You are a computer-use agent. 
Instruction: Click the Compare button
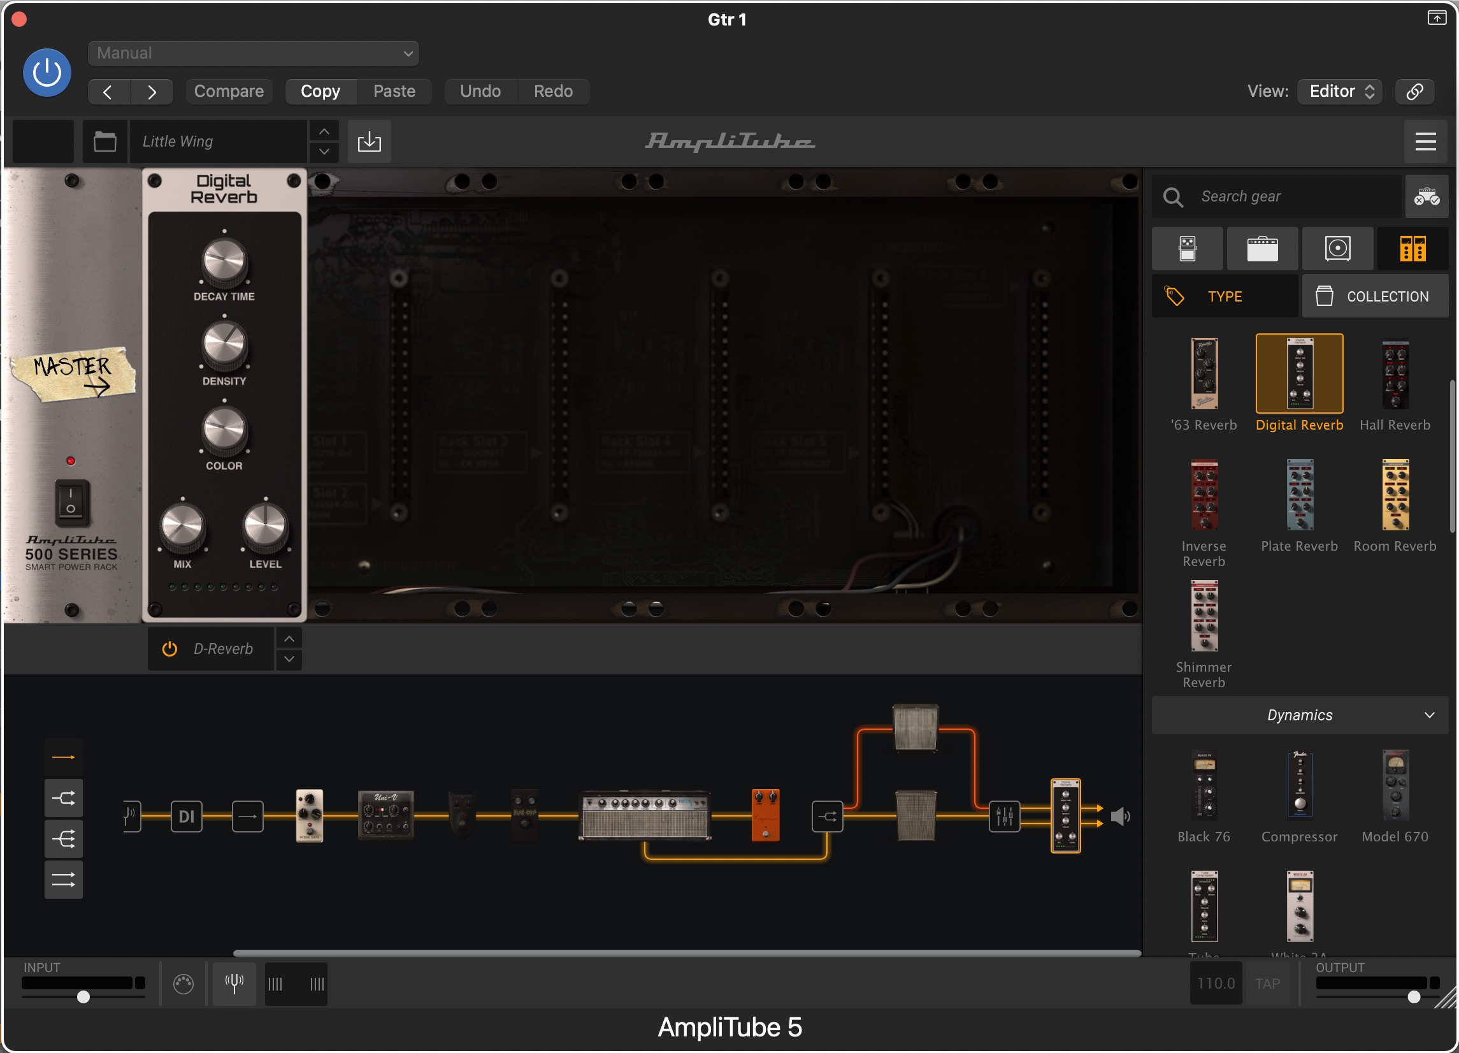(229, 91)
